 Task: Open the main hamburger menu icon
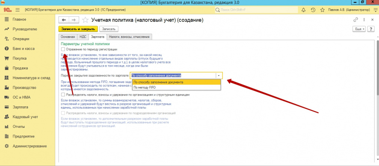pos(17,10)
